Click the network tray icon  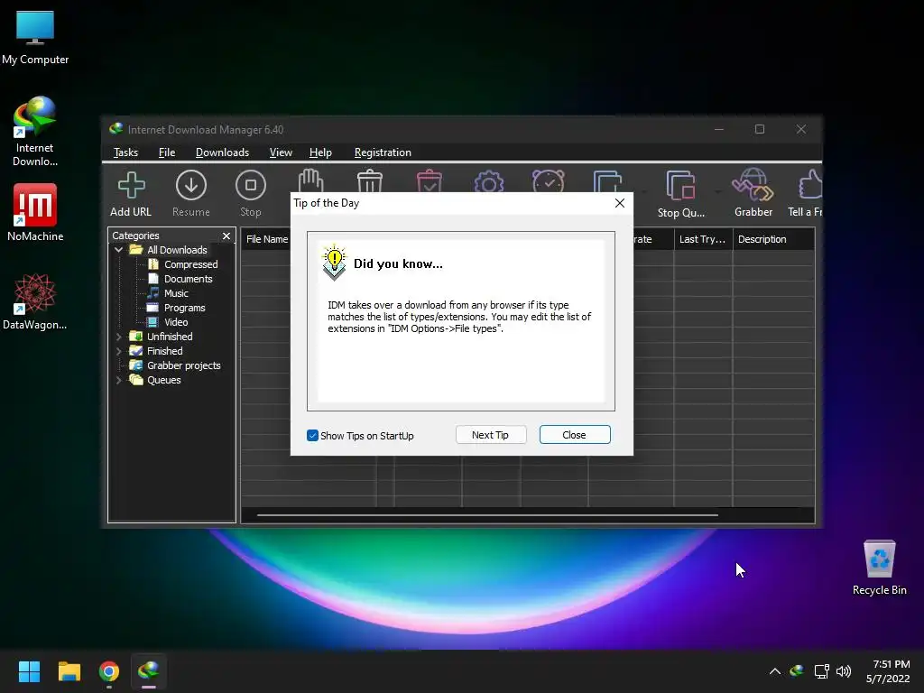(821, 670)
